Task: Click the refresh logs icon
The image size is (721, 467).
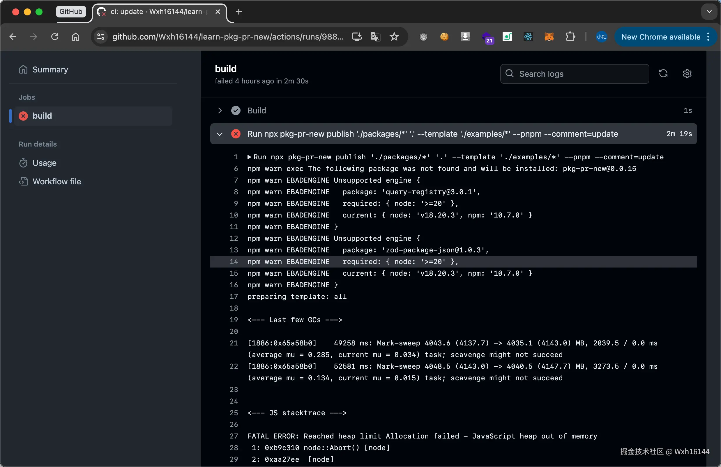Action: pyautogui.click(x=663, y=74)
